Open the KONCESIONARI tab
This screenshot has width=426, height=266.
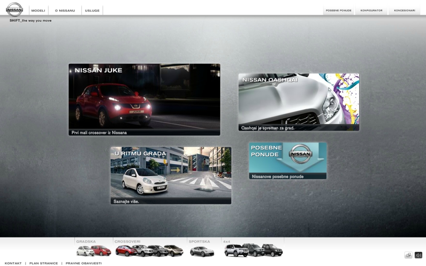[x=405, y=10]
